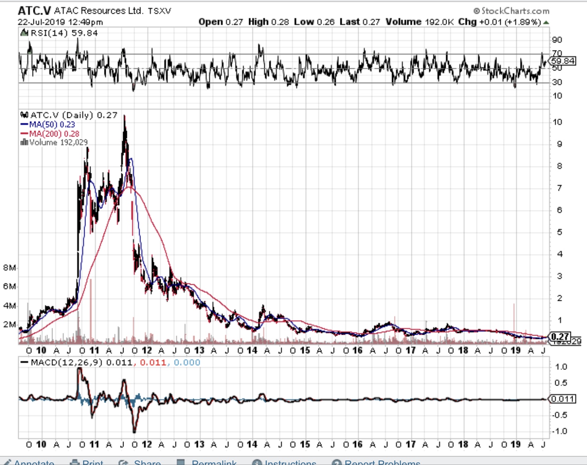Click the 8M volume axis label
Viewport: 587px width, 465px height.
pos(10,268)
